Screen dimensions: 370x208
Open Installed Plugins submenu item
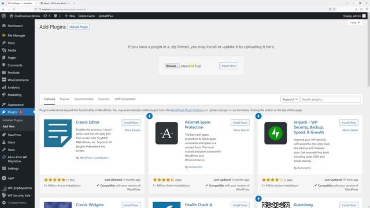point(13,120)
